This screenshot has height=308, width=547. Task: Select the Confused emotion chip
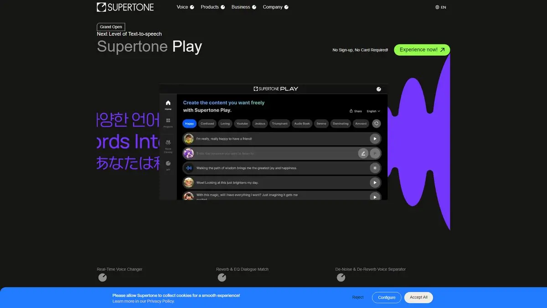tap(207, 124)
